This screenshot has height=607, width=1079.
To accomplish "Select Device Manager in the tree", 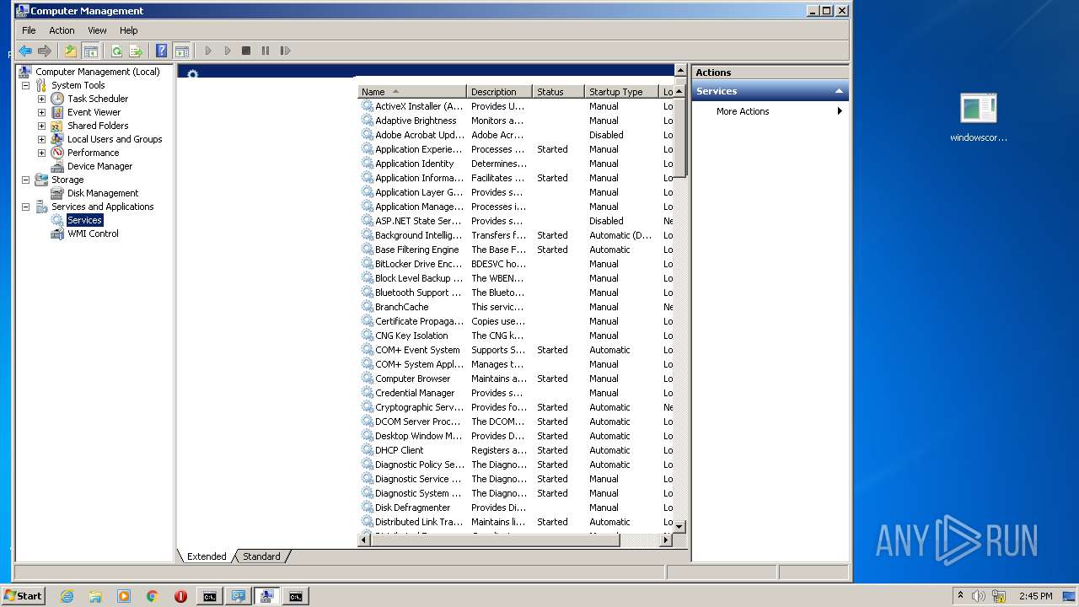I will [99, 166].
